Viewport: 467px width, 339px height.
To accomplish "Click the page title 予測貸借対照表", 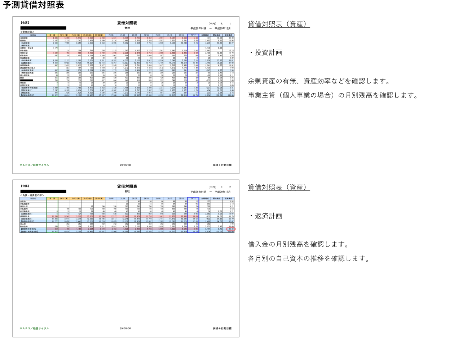I will [x=33, y=5].
